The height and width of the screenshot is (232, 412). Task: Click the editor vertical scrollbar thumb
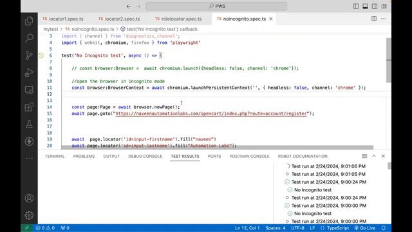point(389,60)
